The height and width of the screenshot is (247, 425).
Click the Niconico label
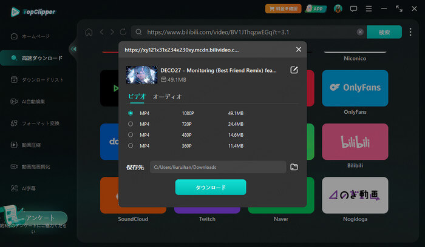point(355,58)
